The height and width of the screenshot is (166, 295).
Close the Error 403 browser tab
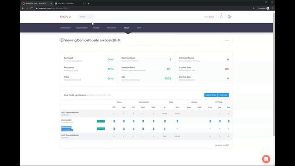83,3
